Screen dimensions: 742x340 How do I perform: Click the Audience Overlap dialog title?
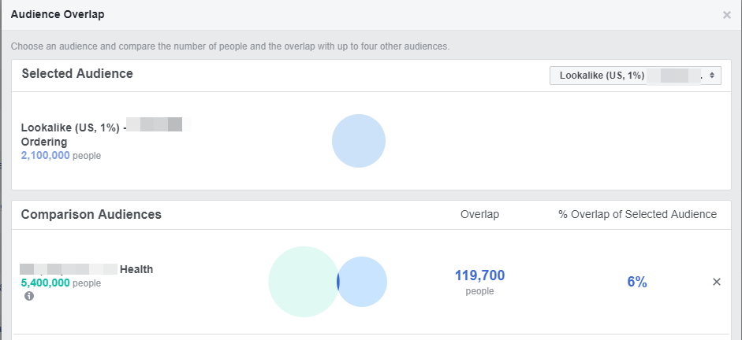[58, 14]
